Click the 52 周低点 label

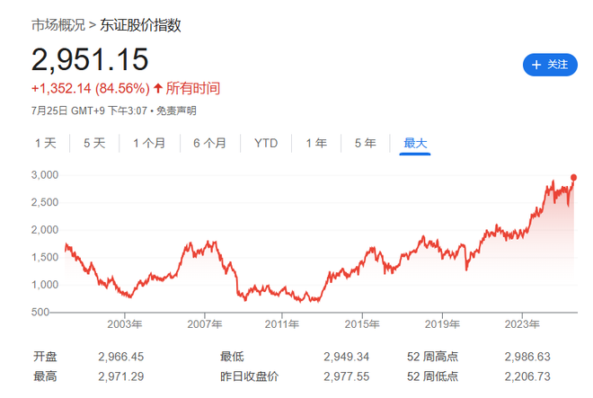[x=433, y=376]
